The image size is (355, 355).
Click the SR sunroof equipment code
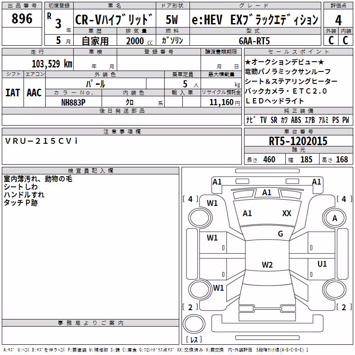click(x=274, y=120)
